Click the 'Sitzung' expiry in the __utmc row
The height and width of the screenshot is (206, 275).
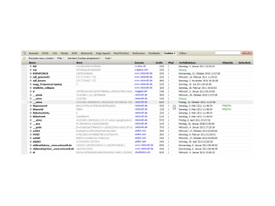coord(182,99)
